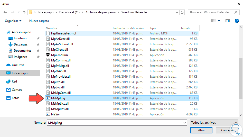Image resolution: width=243 pixels, height=137 pixels.
Task: Open Cámara in navigation pane
Action: click(x=17, y=90)
